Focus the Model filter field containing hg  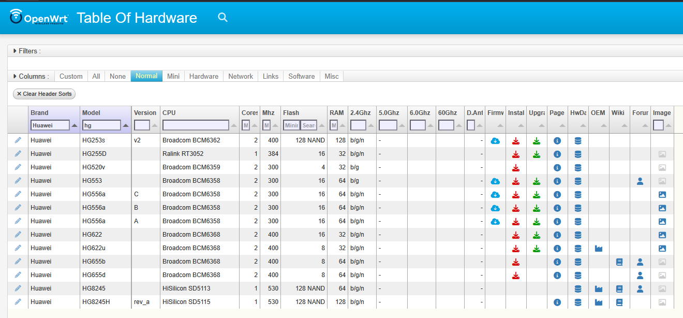click(101, 125)
